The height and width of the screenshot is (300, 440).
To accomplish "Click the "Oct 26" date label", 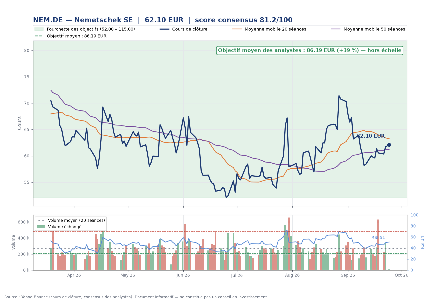I will (x=402, y=275).
